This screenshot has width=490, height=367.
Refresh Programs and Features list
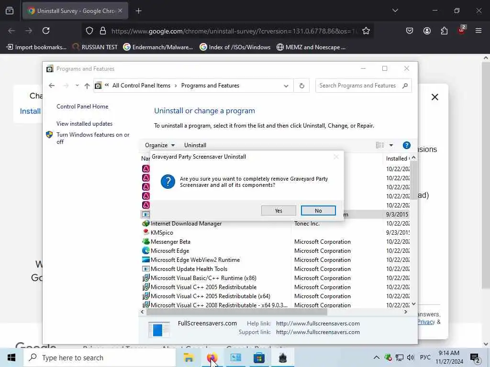click(x=301, y=86)
